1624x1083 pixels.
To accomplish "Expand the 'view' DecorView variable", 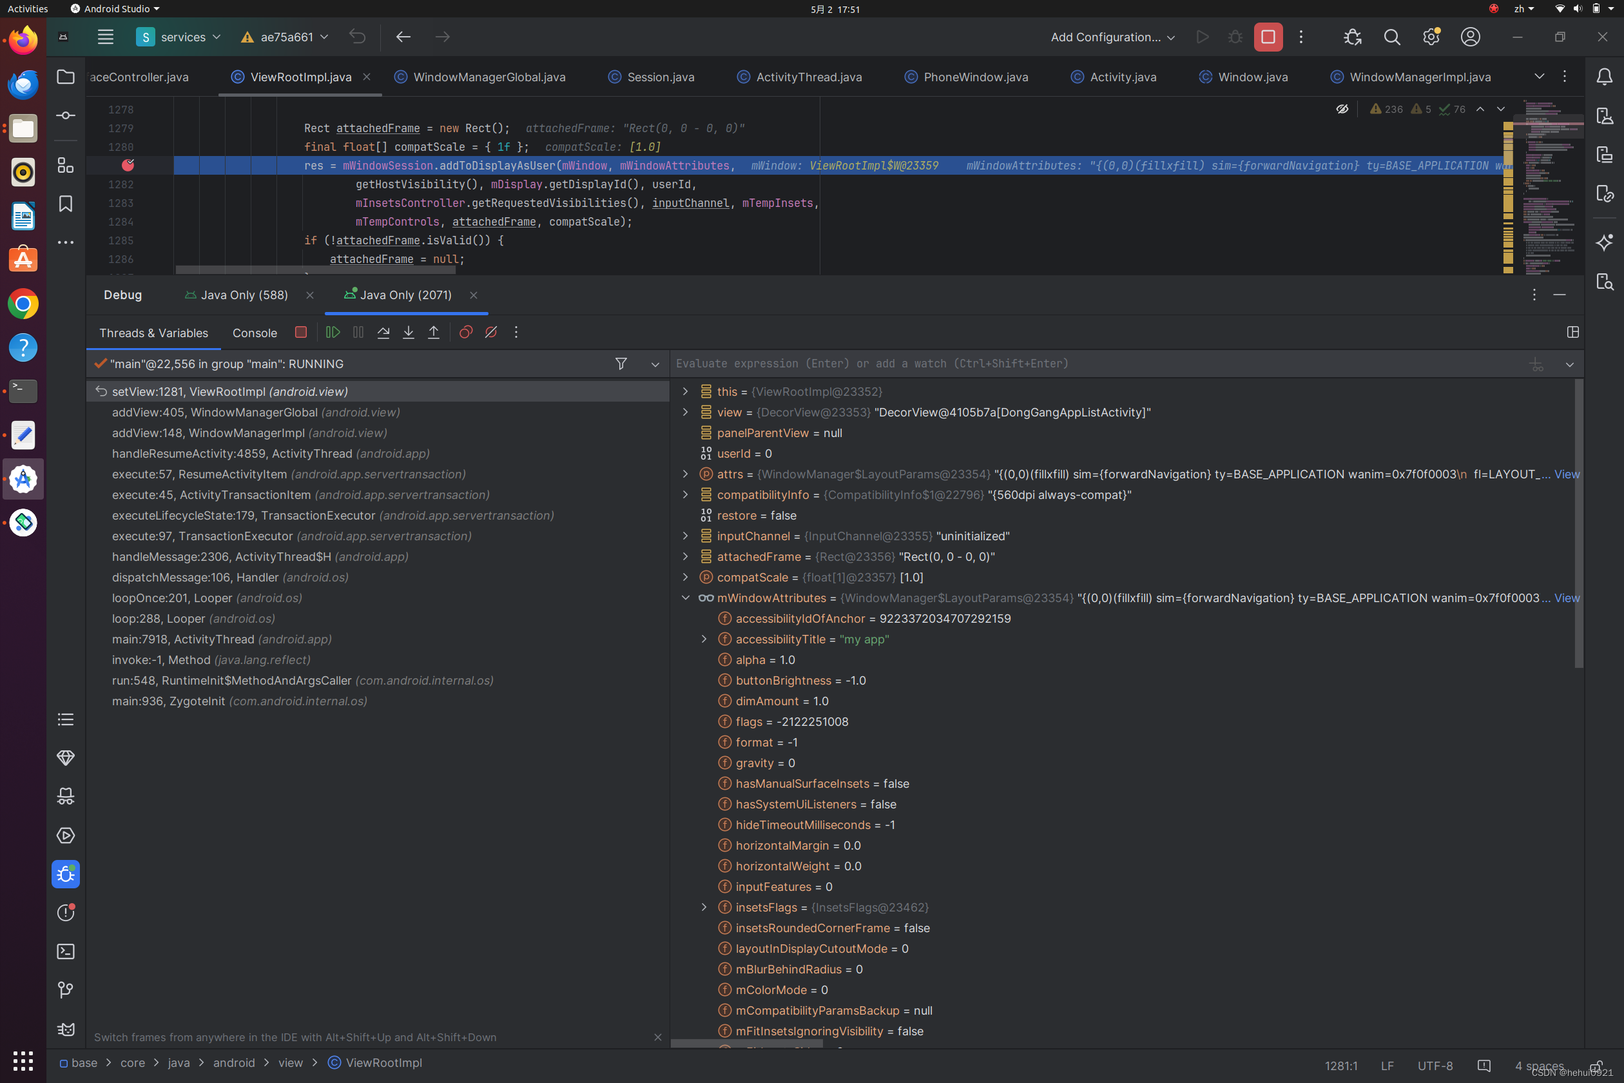I will 685,412.
